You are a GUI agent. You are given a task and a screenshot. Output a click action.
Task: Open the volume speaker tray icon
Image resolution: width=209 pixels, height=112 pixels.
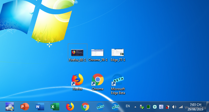click(x=174, y=107)
